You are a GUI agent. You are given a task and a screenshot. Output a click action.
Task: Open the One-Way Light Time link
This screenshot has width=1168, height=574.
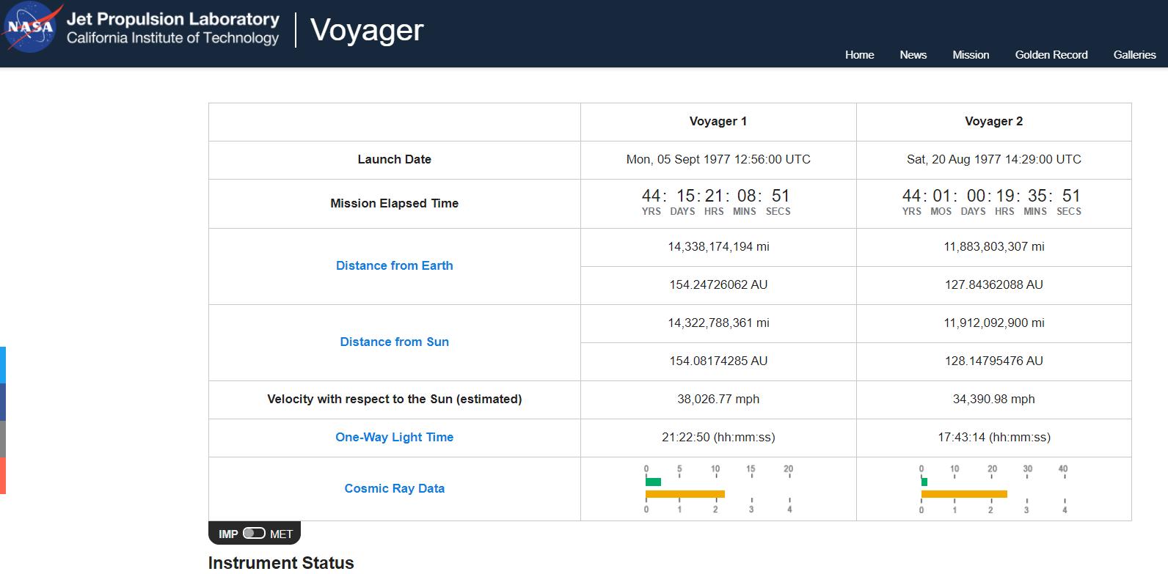point(395,438)
